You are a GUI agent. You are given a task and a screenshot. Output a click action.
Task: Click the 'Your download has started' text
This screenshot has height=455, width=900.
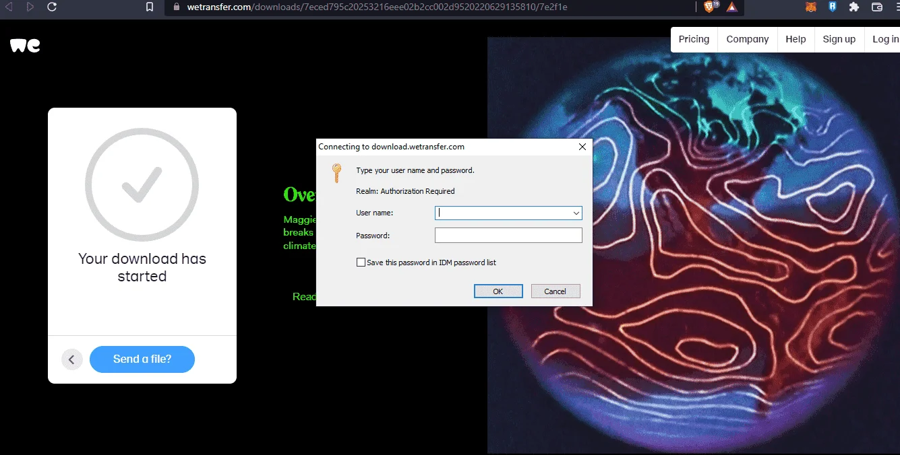coord(142,267)
